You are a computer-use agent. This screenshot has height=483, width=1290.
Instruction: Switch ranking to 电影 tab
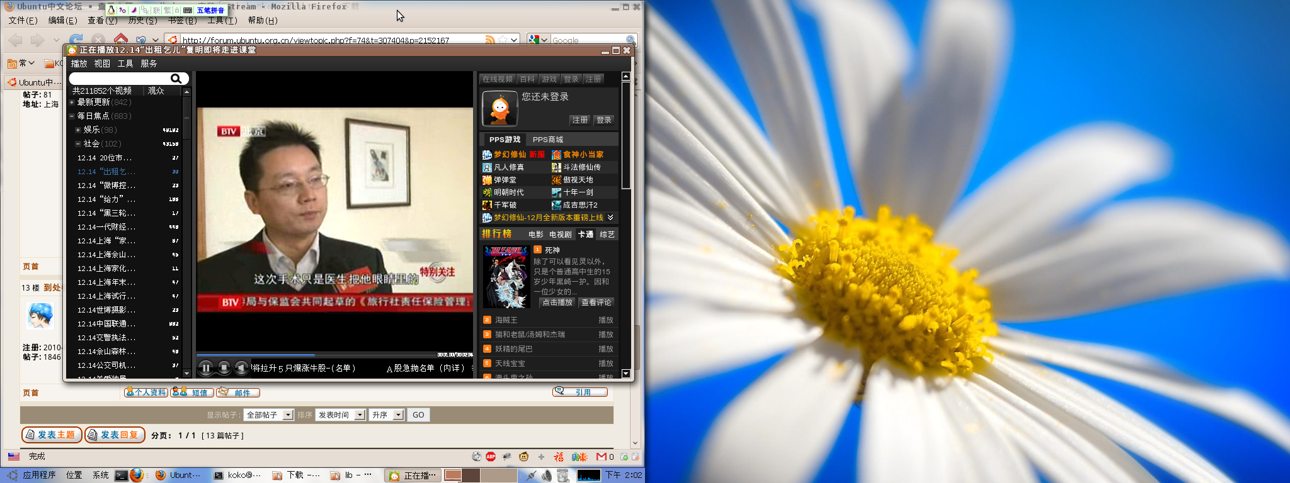point(536,235)
